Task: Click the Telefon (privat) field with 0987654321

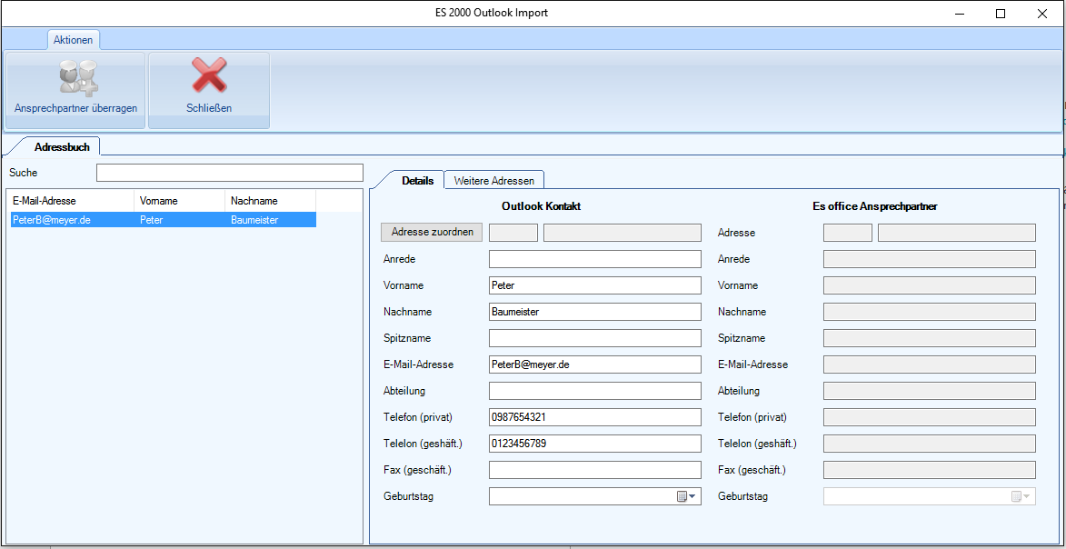Action: (x=594, y=417)
